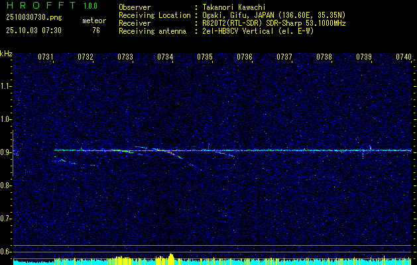Click the tallest yellow peak in bottom power graph
This screenshot has width=417, height=265.
(171, 258)
